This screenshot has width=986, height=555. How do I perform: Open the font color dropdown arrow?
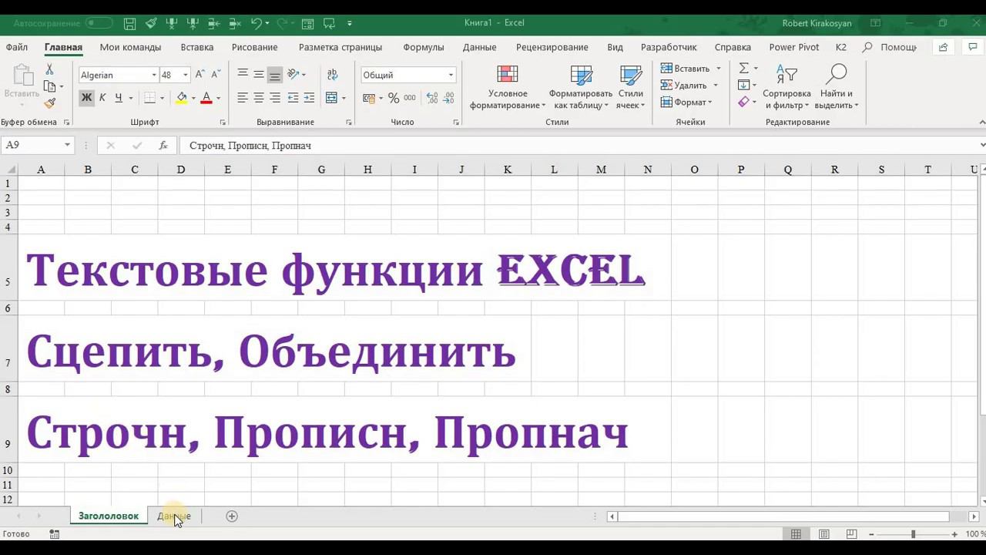tap(218, 98)
